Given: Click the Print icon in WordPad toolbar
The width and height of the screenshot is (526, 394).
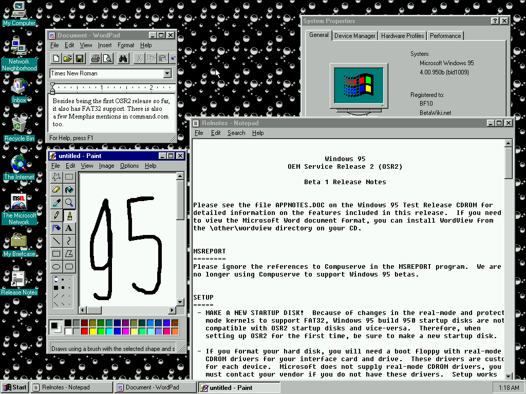Looking at the screenshot, I should click(95, 58).
